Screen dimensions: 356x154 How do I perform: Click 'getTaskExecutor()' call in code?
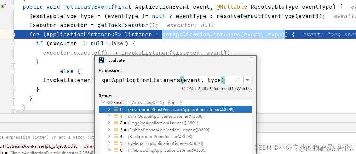pos(126,25)
